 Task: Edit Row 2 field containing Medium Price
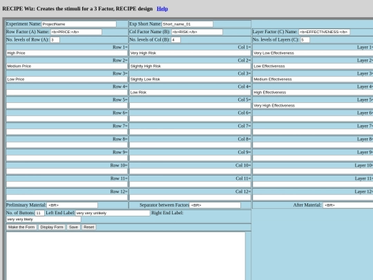click(x=67, y=66)
